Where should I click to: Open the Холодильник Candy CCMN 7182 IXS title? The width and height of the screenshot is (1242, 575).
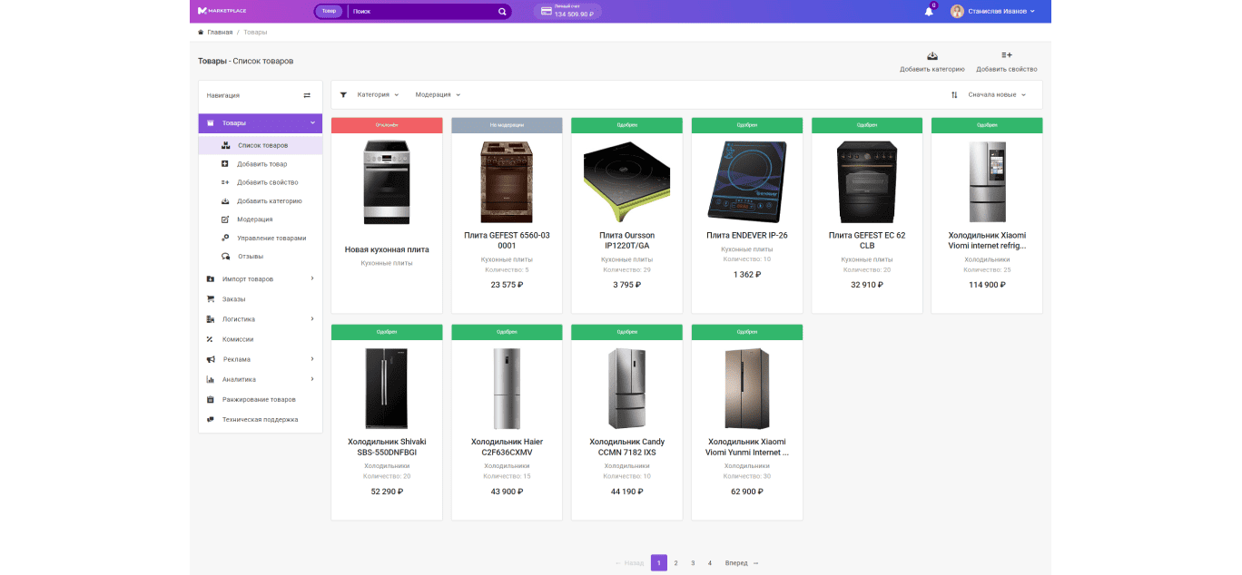(627, 447)
